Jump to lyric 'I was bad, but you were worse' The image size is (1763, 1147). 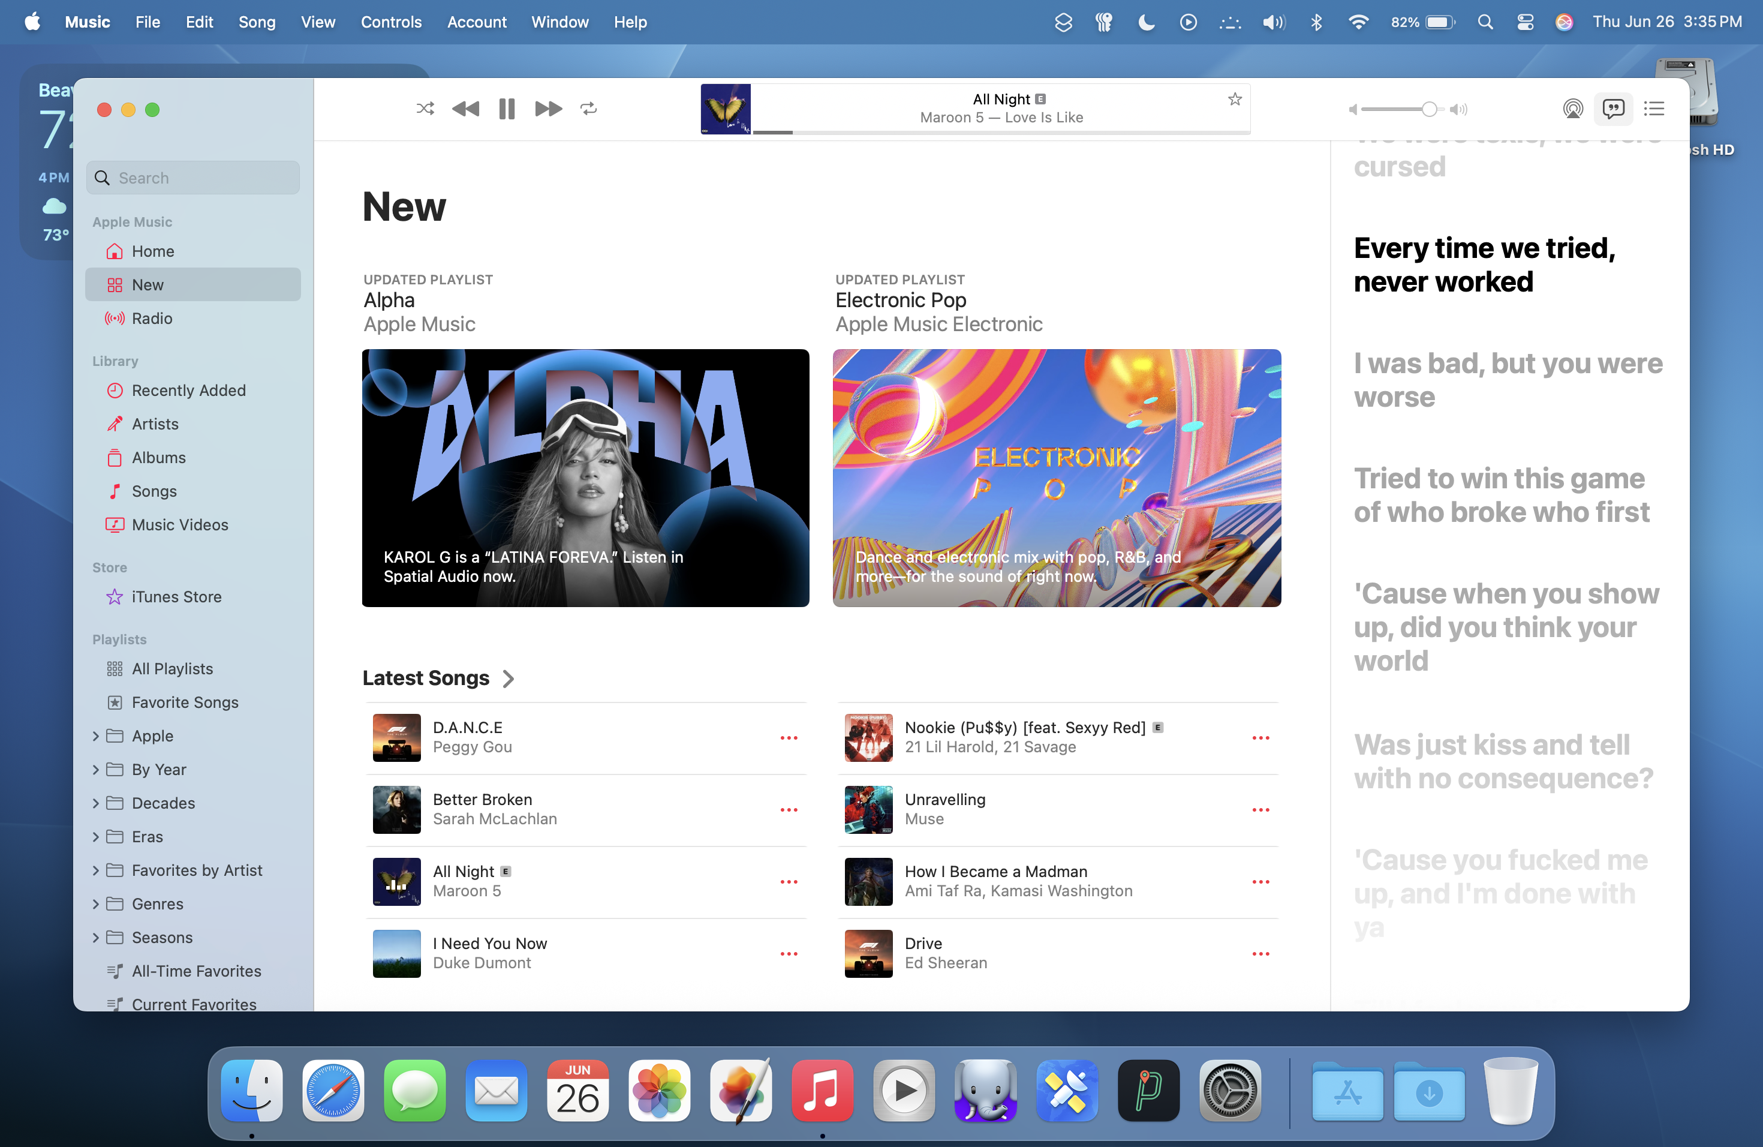1508,380
